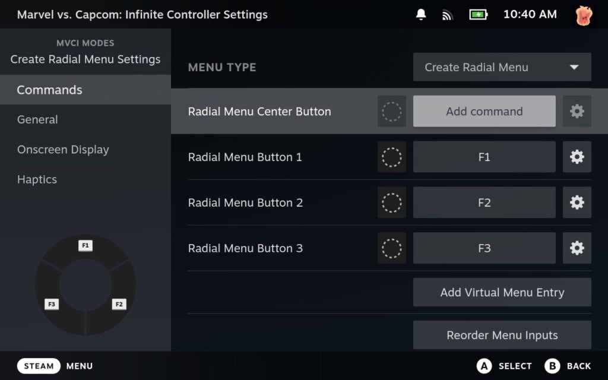Select the F2 segment in the radial menu preview
Screen dimensions: 608x380
click(118, 304)
